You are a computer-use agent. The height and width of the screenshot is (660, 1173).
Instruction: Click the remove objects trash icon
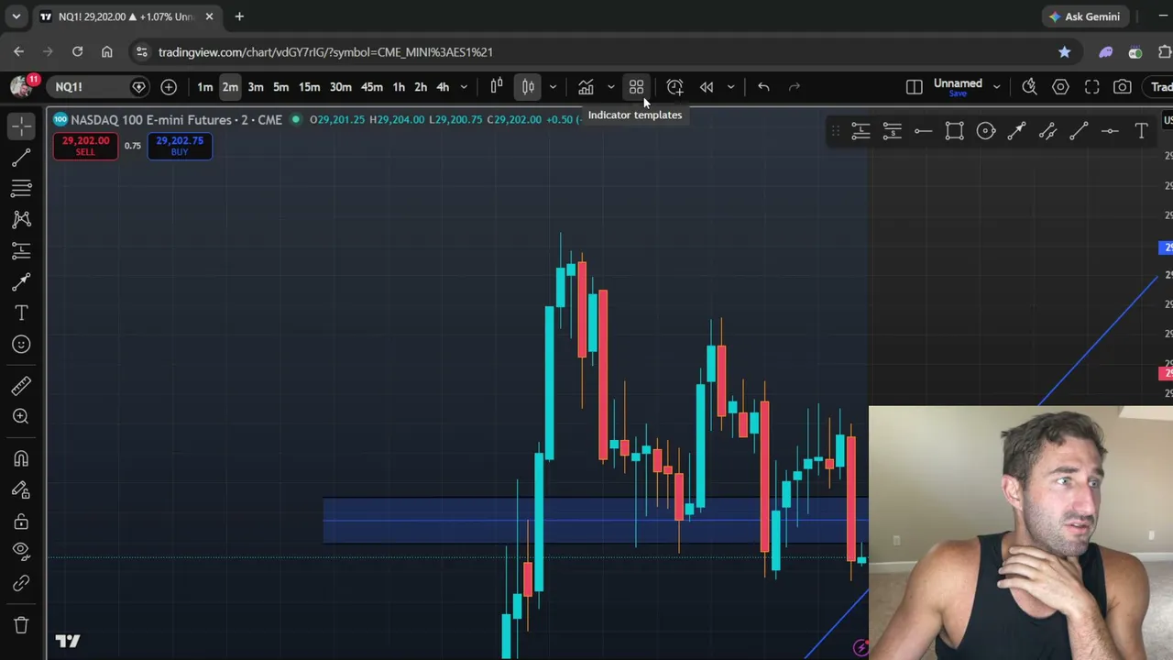coord(21,625)
